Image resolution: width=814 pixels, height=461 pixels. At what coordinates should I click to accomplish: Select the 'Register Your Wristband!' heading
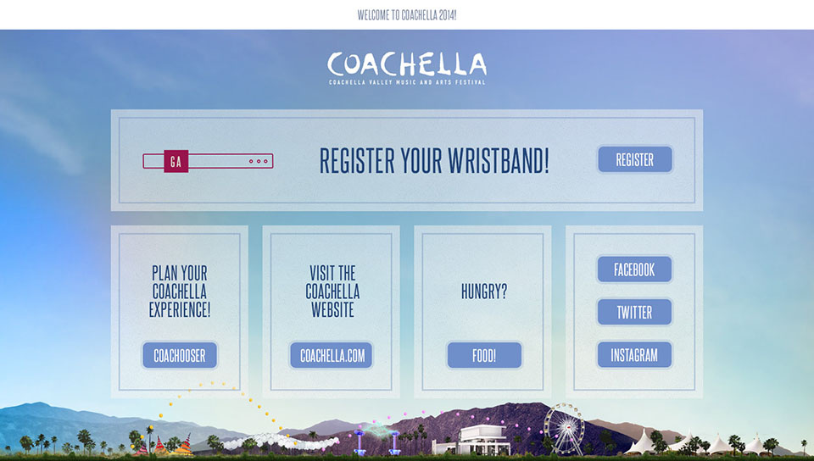[x=434, y=160]
